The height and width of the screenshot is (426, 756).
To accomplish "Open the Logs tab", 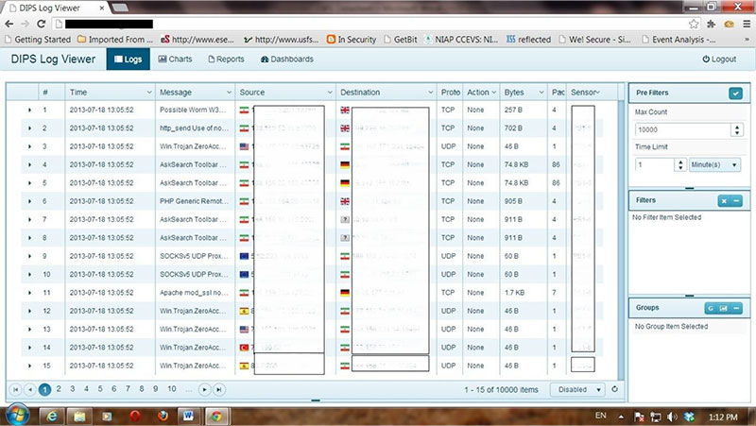I will 128,60.
